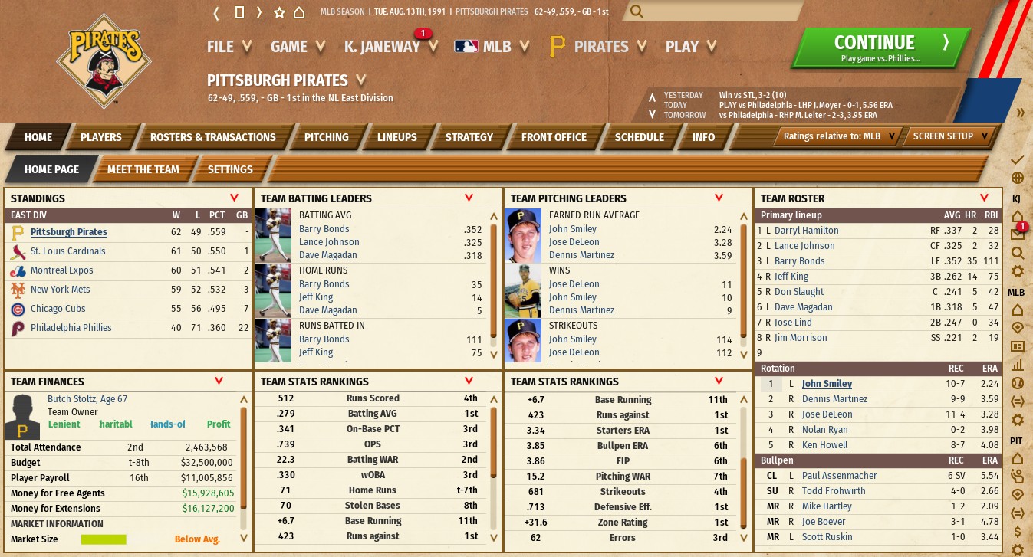Image resolution: width=1033 pixels, height=557 pixels.
Task: Switch to the ROSTERS & TRANSACTIONS tab
Action: 212,137
